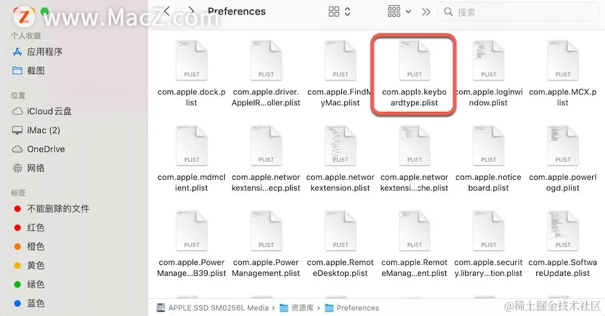Viewport: 605px width, 316px height.
Task: Click the Preferences window title
Action: [237, 12]
